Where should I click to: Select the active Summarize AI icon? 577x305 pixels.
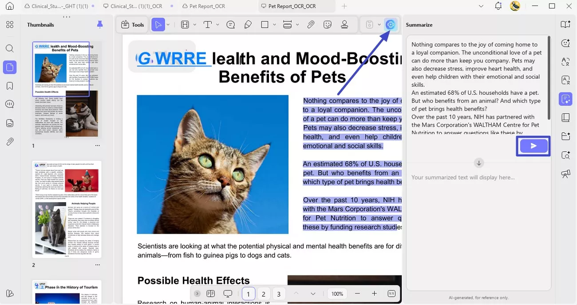point(565,99)
